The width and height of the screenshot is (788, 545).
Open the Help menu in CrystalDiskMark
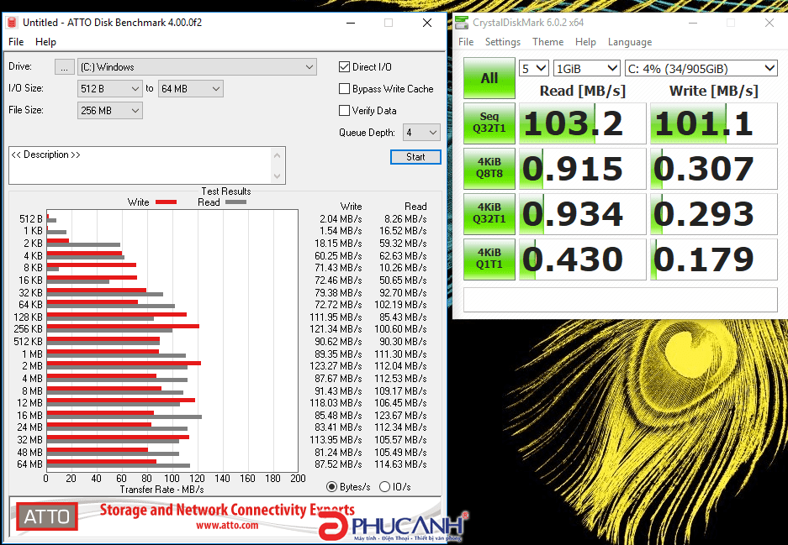click(x=585, y=42)
